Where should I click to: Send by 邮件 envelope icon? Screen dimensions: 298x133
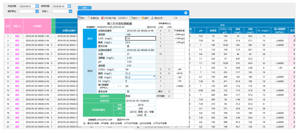point(143,18)
